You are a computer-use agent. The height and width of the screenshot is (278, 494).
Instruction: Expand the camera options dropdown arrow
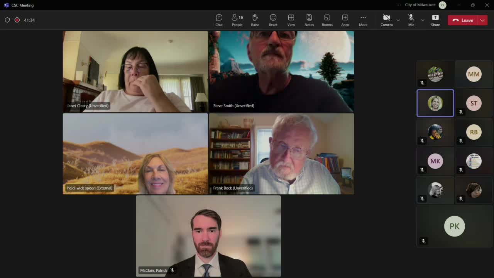click(x=398, y=20)
